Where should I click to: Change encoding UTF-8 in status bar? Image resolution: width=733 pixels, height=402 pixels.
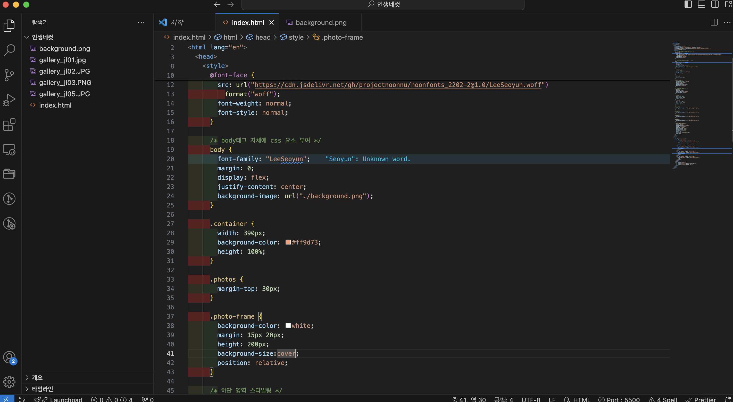(531, 399)
